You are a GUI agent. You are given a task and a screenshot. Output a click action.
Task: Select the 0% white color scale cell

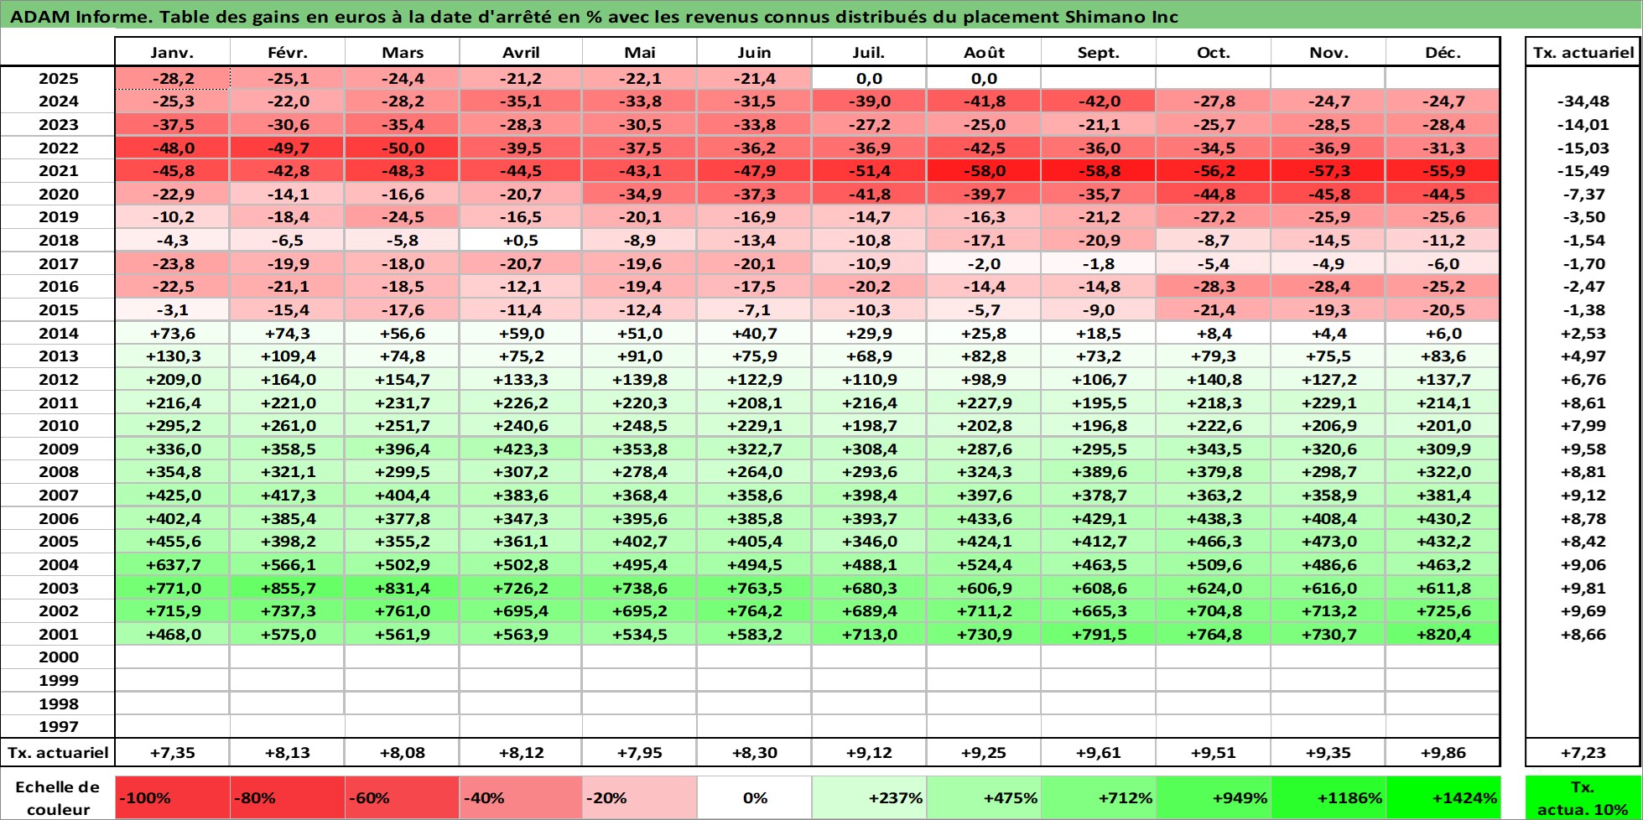tap(754, 797)
